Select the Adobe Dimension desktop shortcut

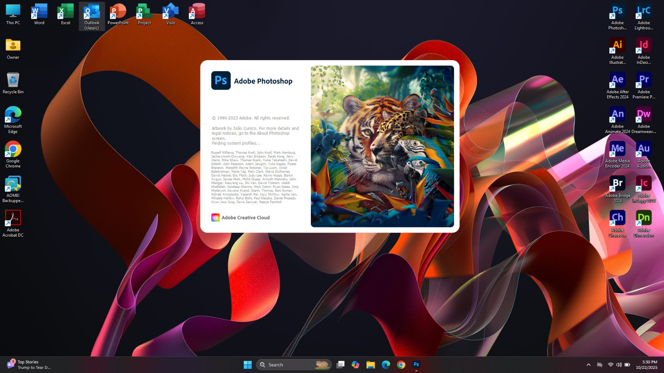tap(644, 224)
